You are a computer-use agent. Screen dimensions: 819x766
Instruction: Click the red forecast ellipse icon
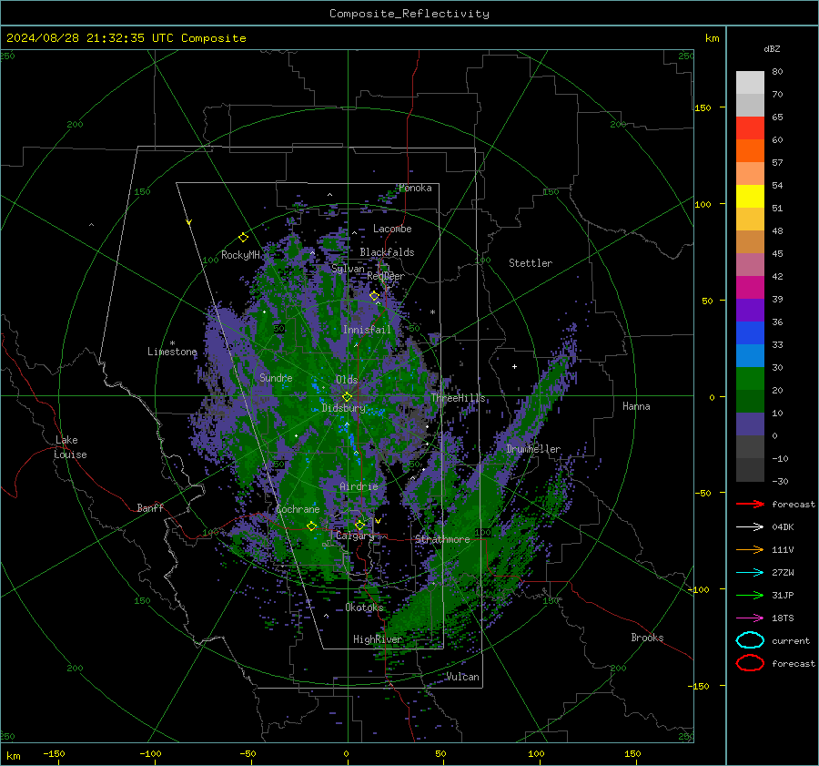[750, 663]
